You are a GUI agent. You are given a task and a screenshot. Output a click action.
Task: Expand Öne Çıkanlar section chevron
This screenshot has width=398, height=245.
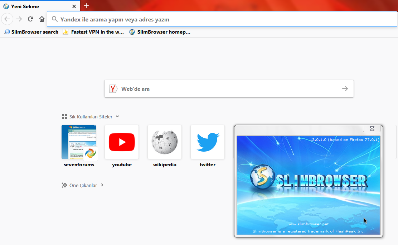102,185
